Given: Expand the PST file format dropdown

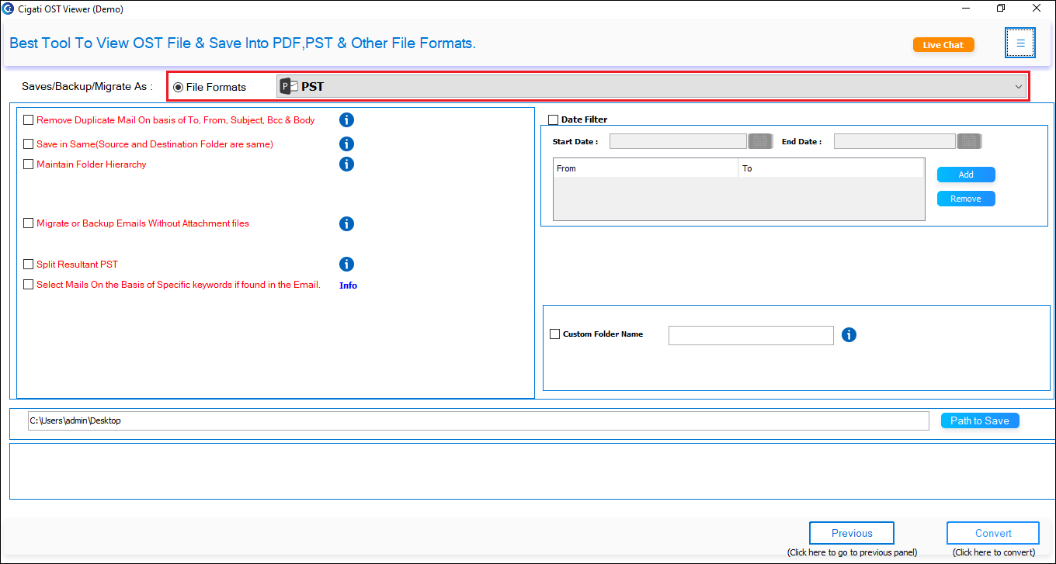Looking at the screenshot, I should [x=652, y=87].
